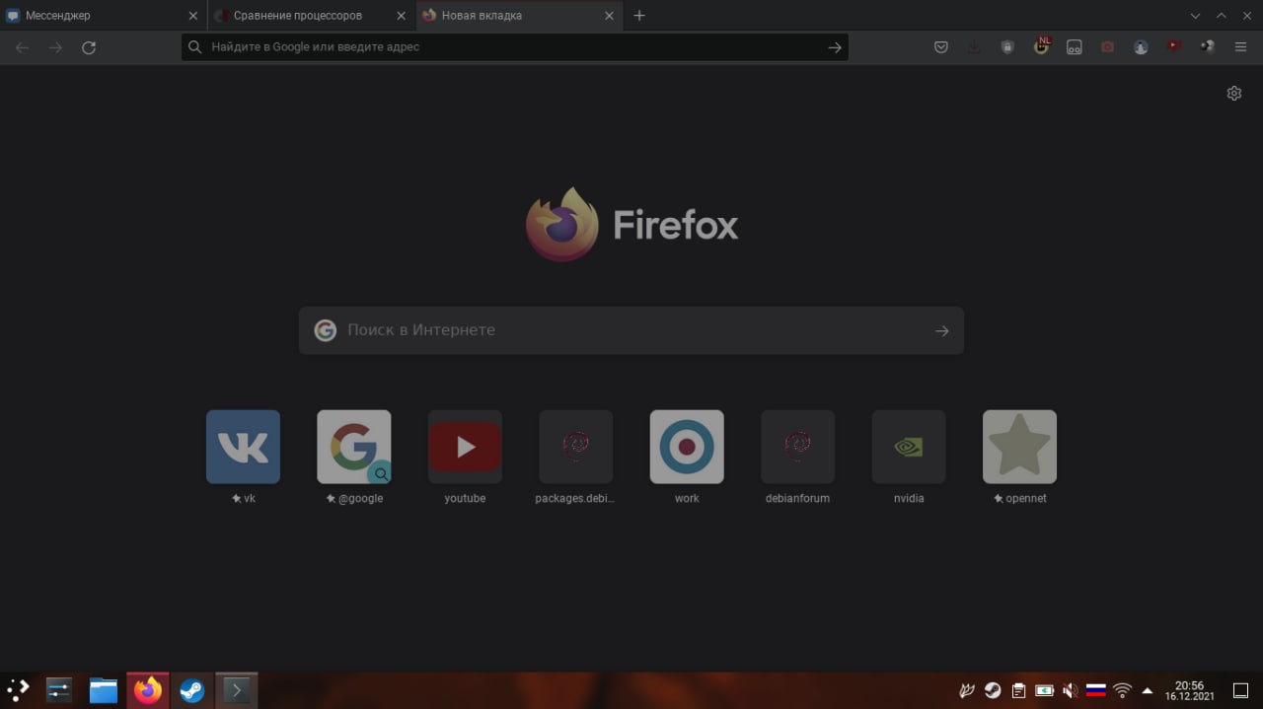Click the extension icon with NL badge
This screenshot has height=709, width=1263.
[1041, 45]
